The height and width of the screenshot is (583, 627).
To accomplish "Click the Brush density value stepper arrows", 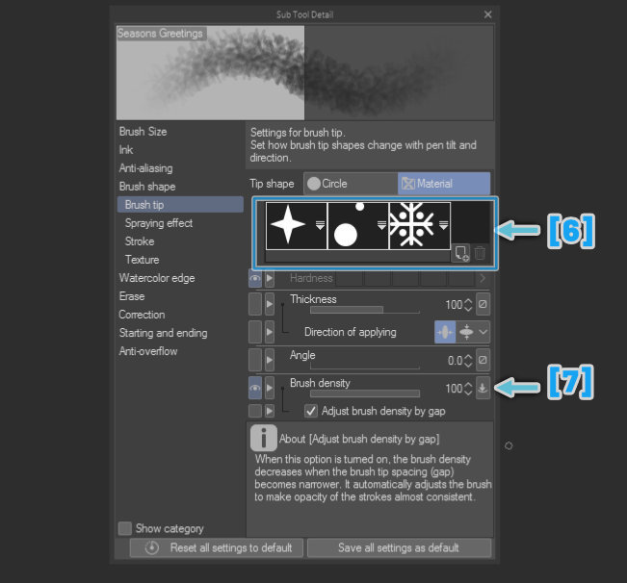I will pos(468,389).
